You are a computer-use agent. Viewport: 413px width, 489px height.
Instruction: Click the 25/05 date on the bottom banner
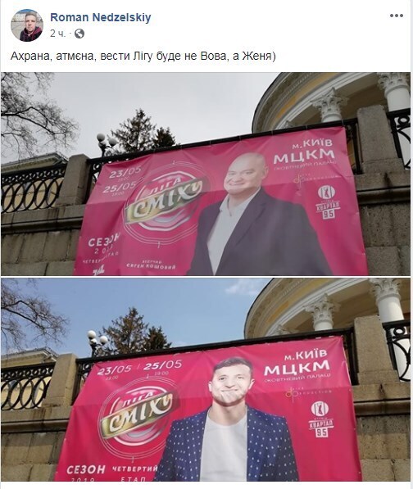(x=162, y=365)
